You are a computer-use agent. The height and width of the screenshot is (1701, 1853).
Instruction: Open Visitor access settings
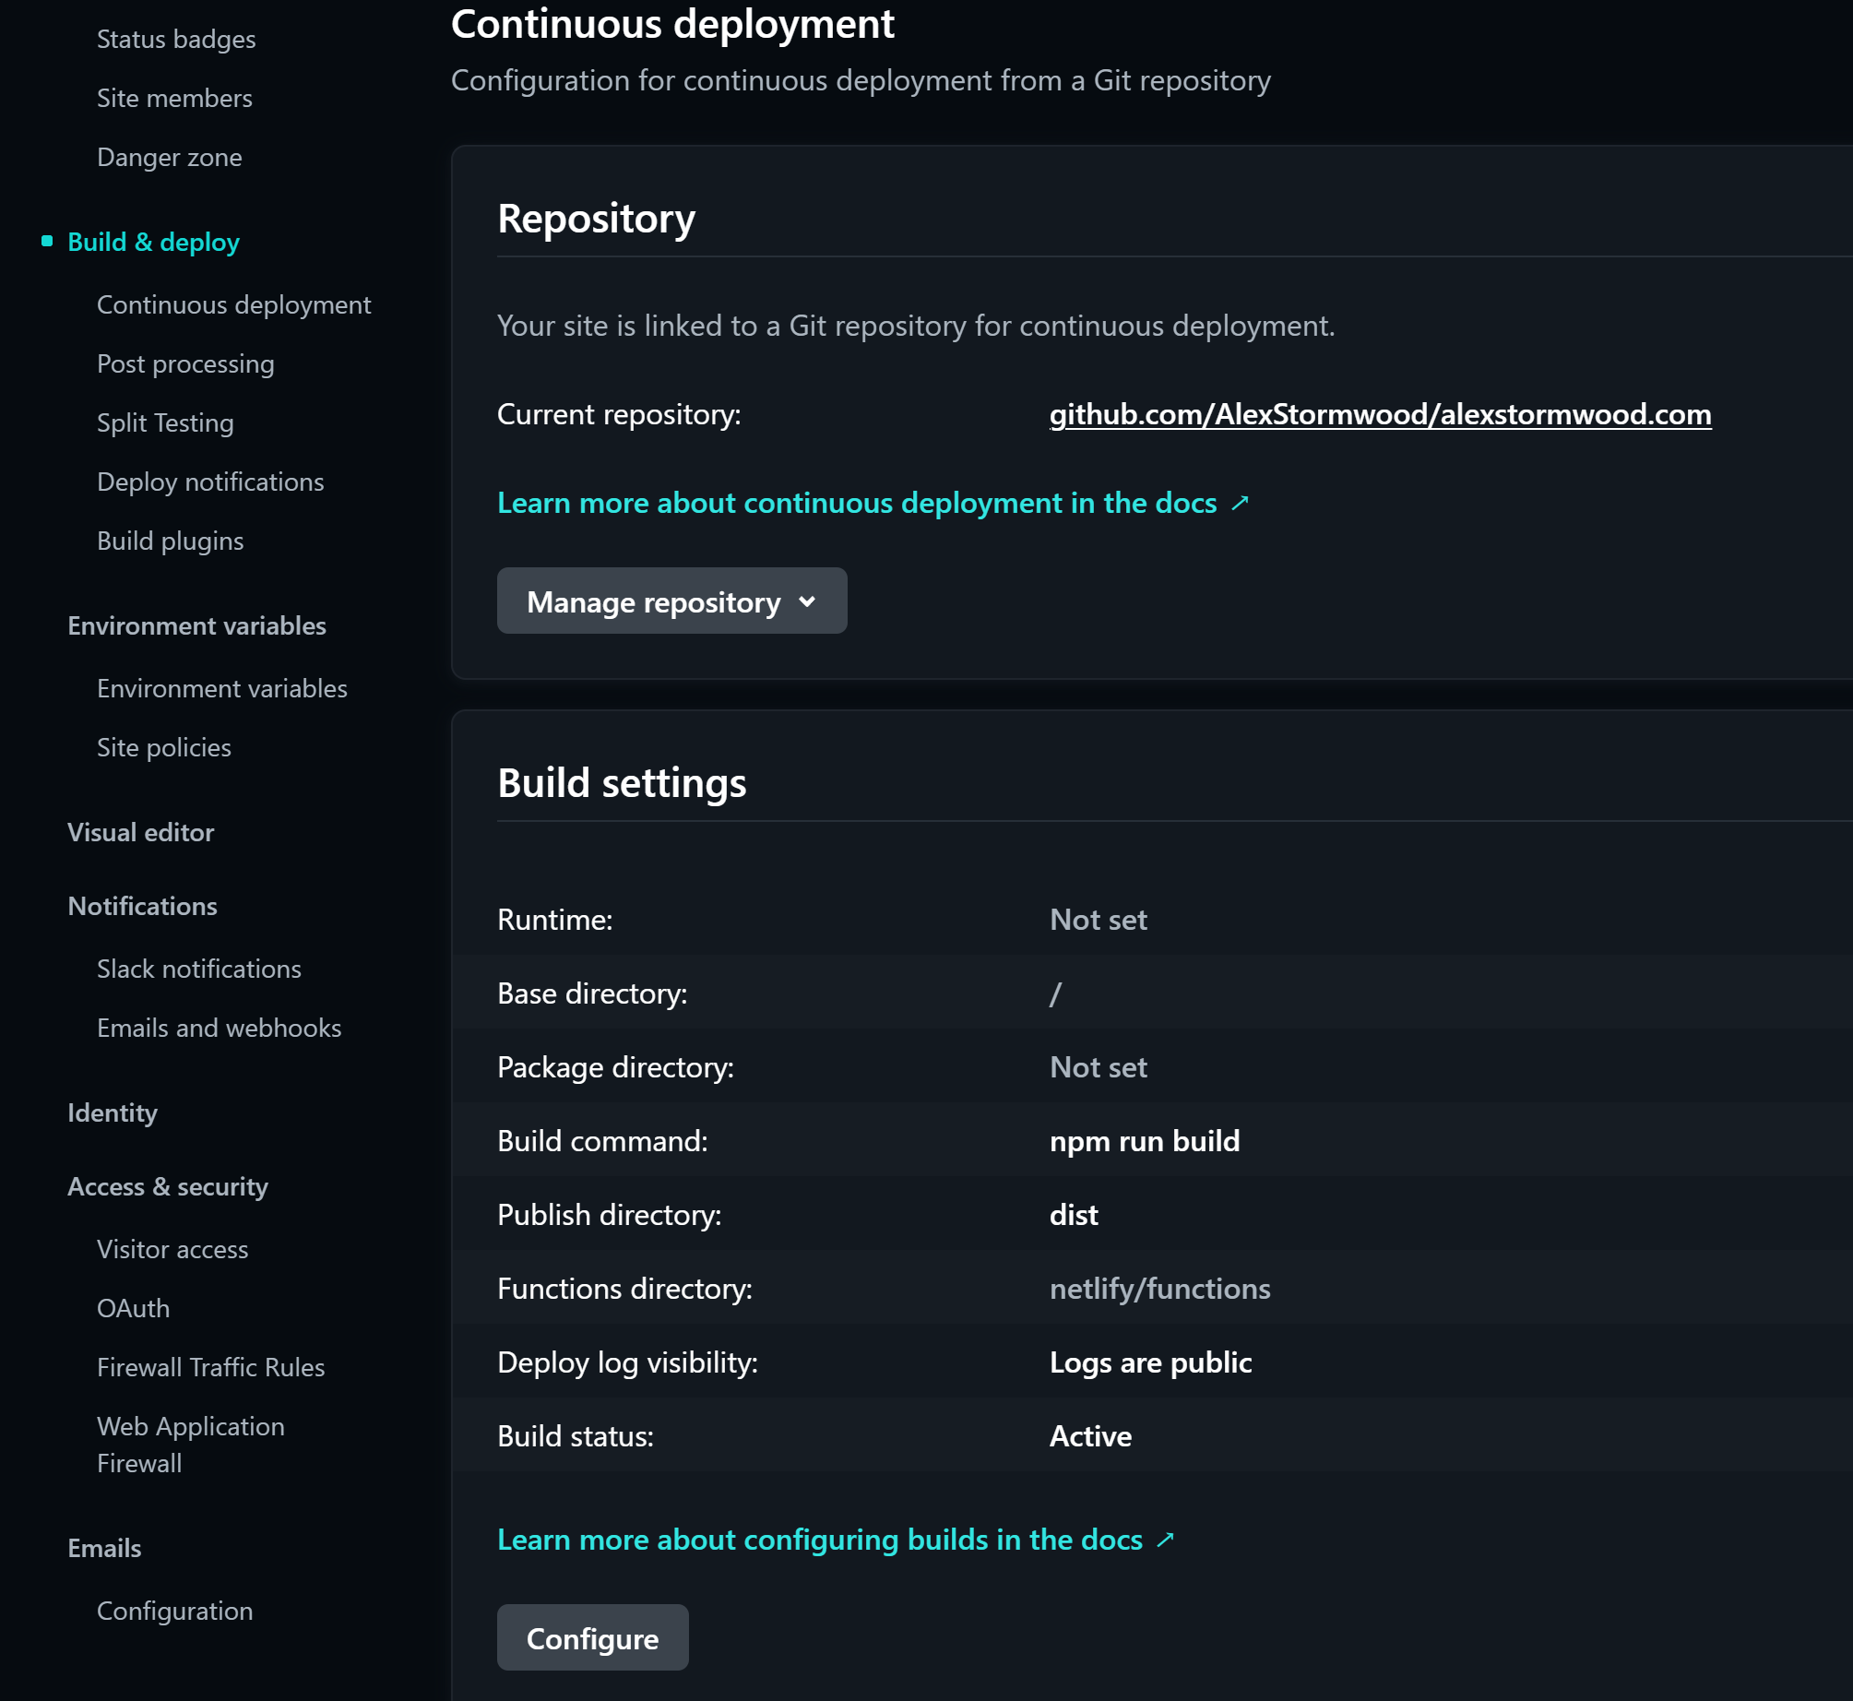[172, 1249]
